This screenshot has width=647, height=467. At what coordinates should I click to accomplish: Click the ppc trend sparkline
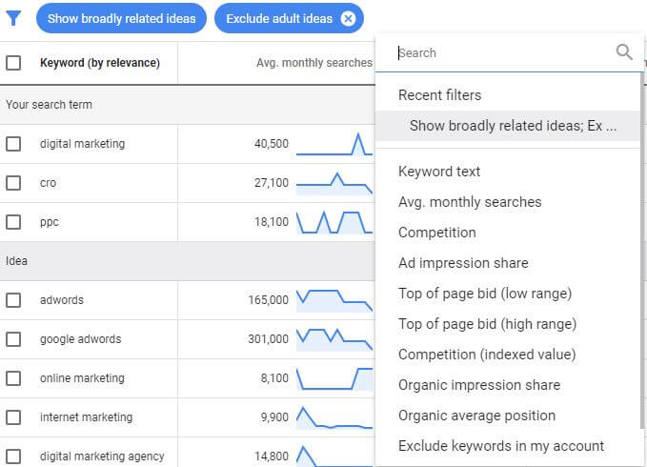click(x=334, y=222)
